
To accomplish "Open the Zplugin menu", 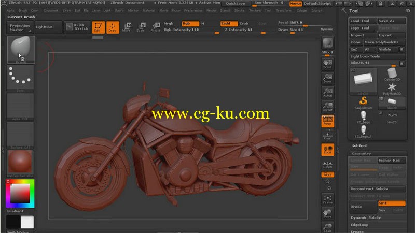I will (301, 11).
